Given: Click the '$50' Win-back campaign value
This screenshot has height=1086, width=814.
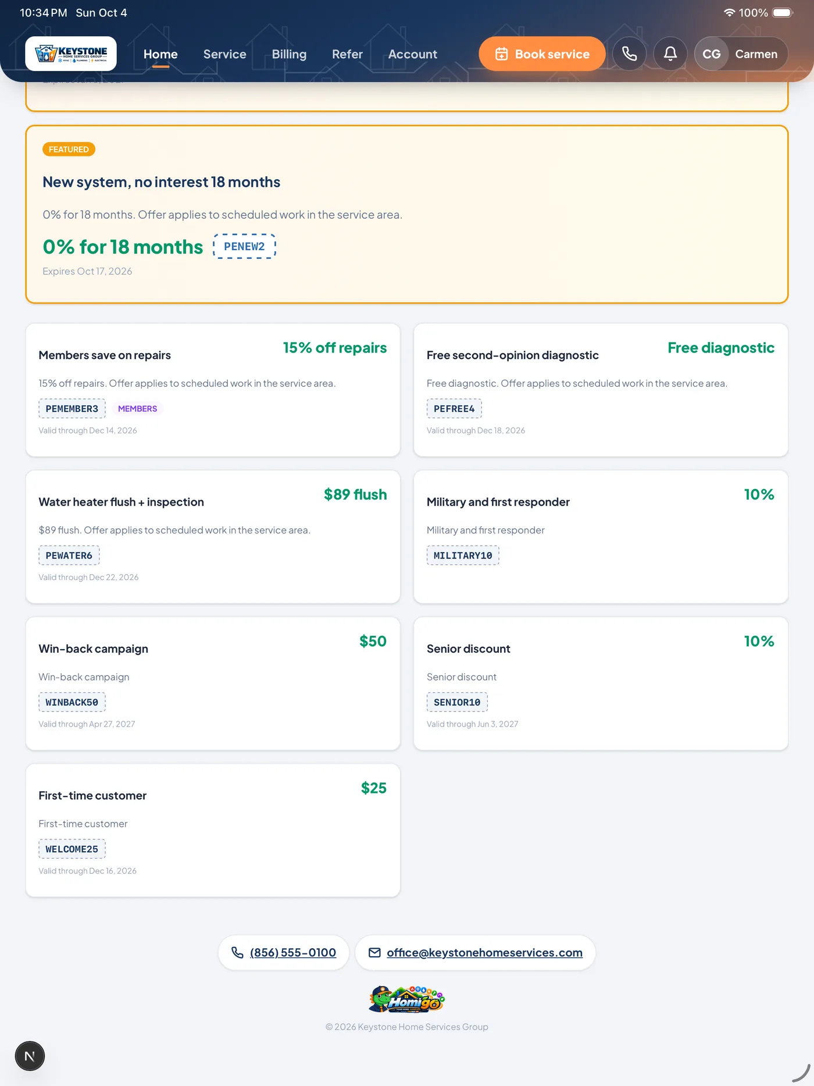Looking at the screenshot, I should (x=373, y=641).
